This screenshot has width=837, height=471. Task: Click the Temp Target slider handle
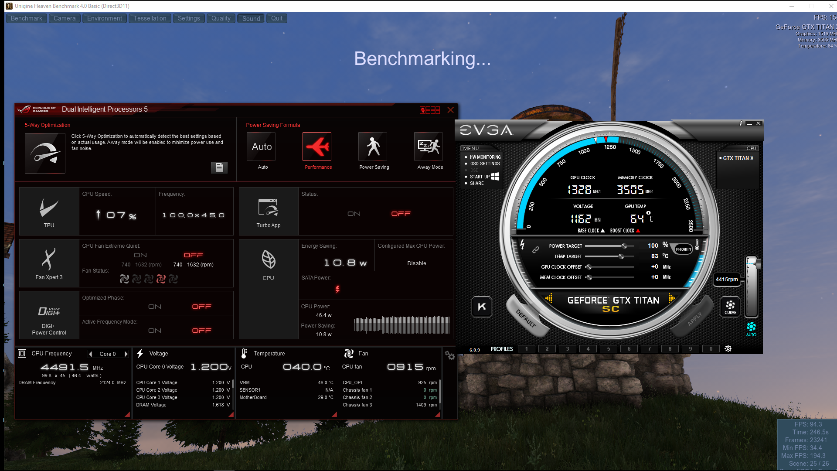tap(621, 256)
